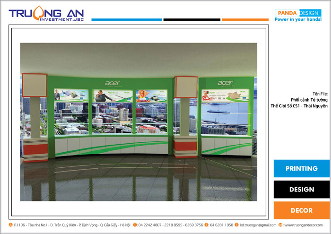
Task: Click the orange fax icon in footer
Action: point(206,225)
